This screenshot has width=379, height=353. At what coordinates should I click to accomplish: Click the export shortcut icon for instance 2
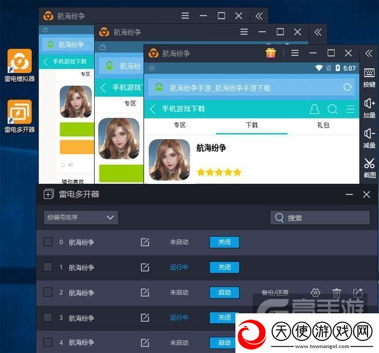click(358, 293)
